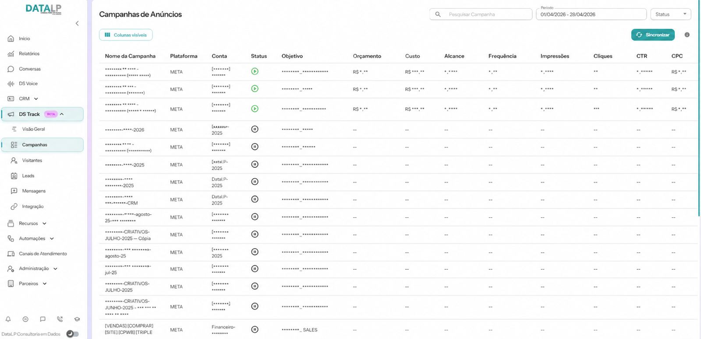Click the campaign name ending in -CRM

tap(121, 200)
